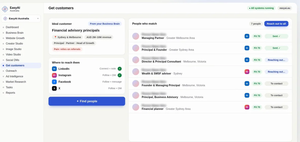Open the Outreach section
The height and width of the screenshot is (142, 300).
point(11,71)
